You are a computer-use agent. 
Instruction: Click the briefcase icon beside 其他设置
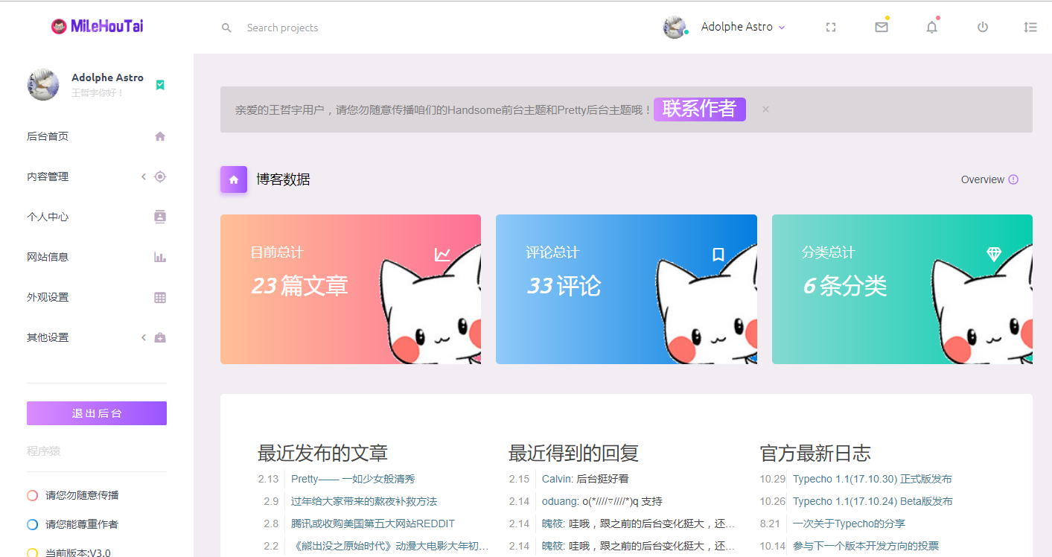pyautogui.click(x=160, y=337)
